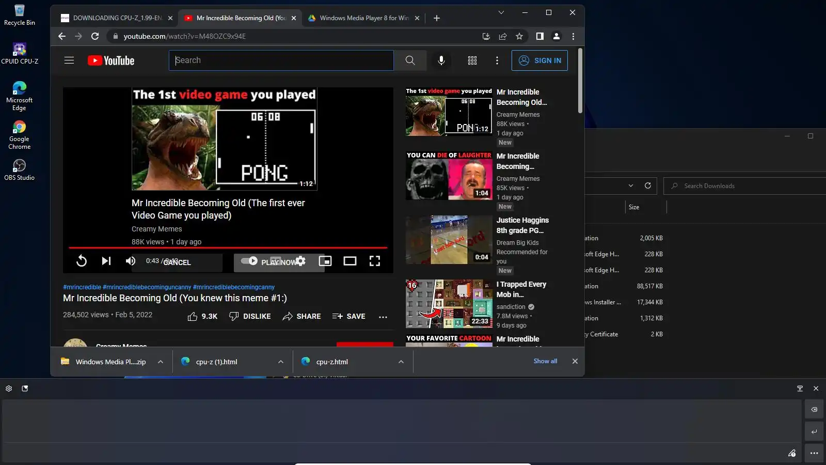Open Recycle Bin on the desktop

[20, 15]
